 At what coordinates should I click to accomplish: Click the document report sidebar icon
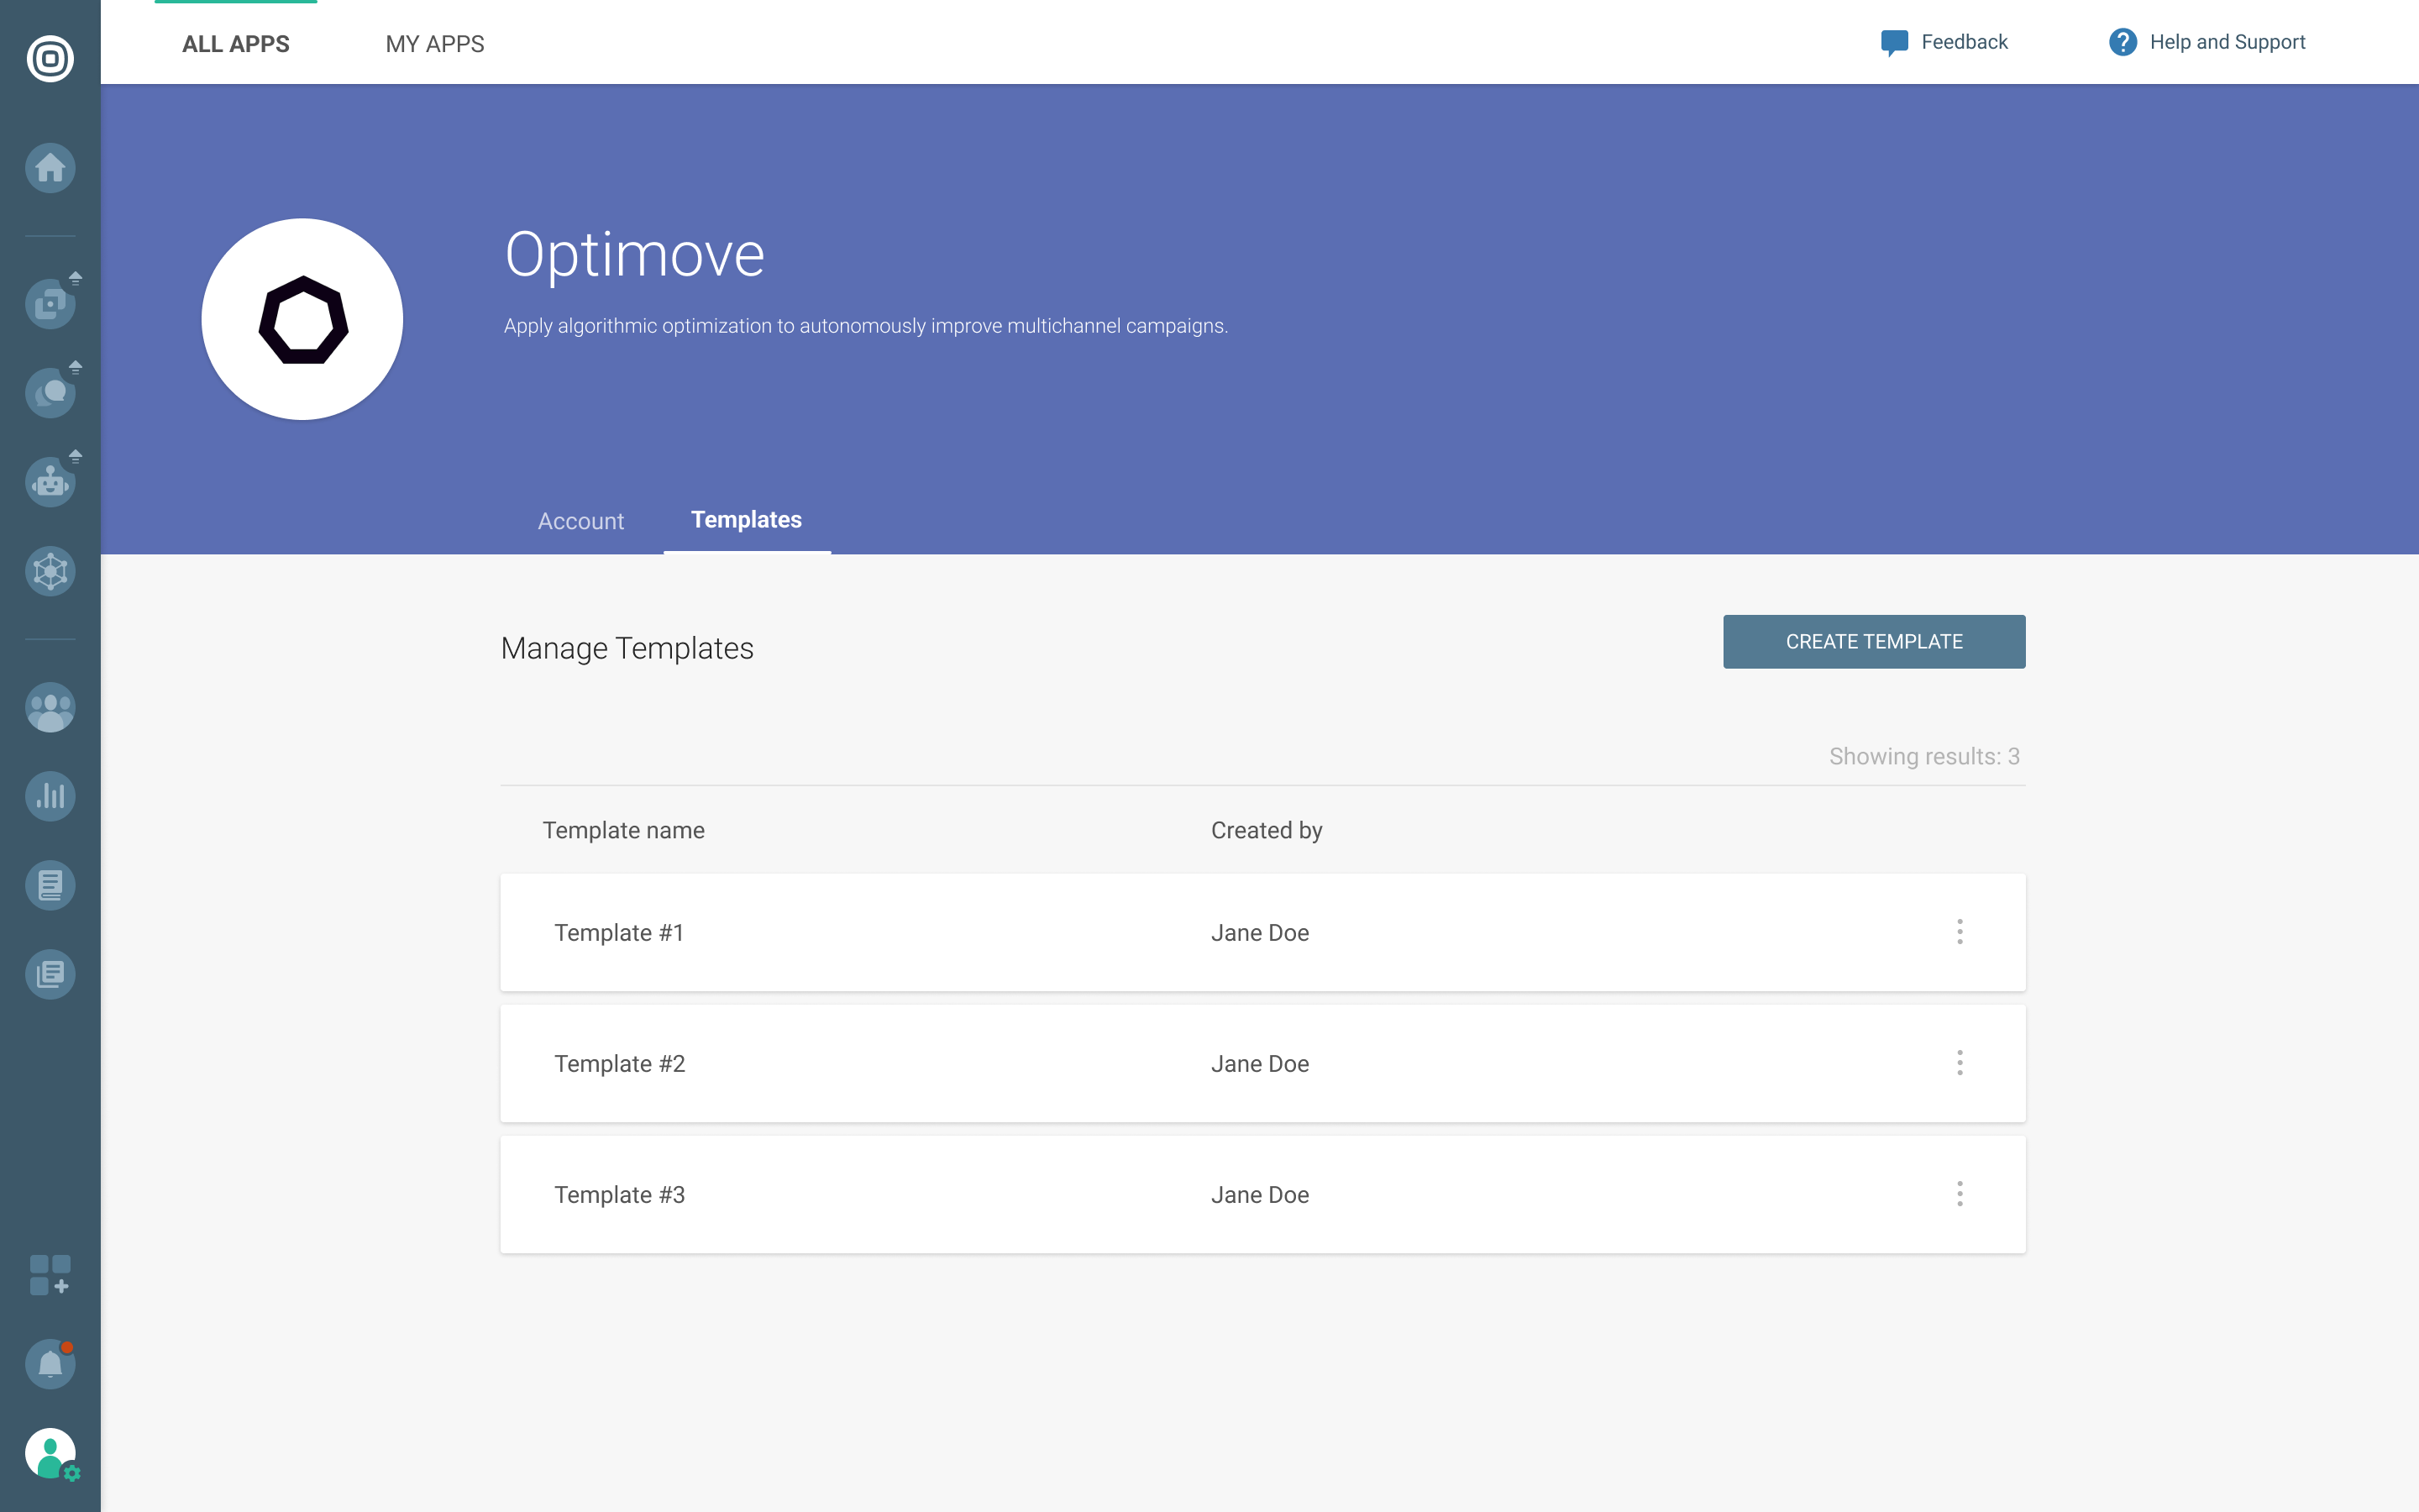(x=50, y=885)
